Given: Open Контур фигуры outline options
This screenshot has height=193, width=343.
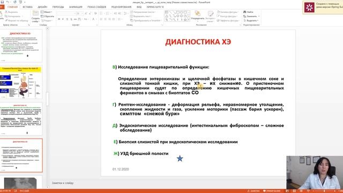Looking at the screenshot, I should pos(227,17).
